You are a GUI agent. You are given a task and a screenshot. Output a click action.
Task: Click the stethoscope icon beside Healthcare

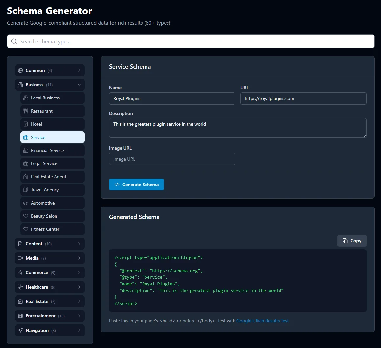(20, 287)
